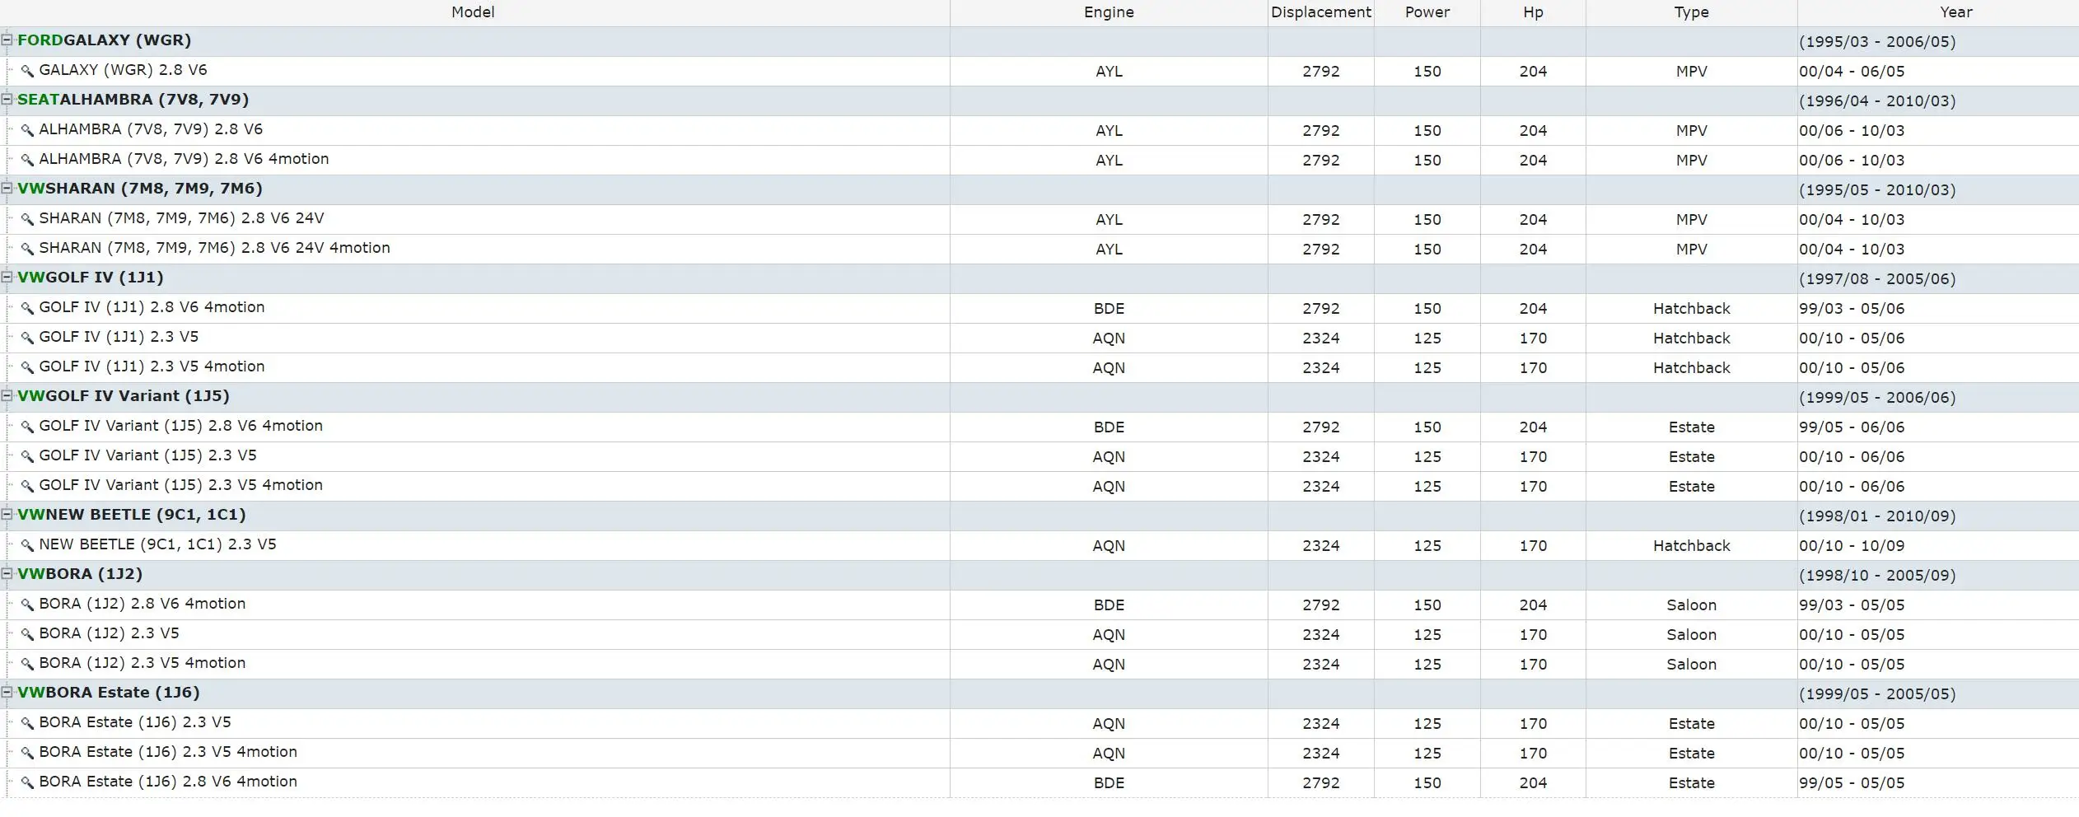The image size is (2079, 817).
Task: Click Hatchback type in NEW BEETLE row
Action: point(1692,546)
